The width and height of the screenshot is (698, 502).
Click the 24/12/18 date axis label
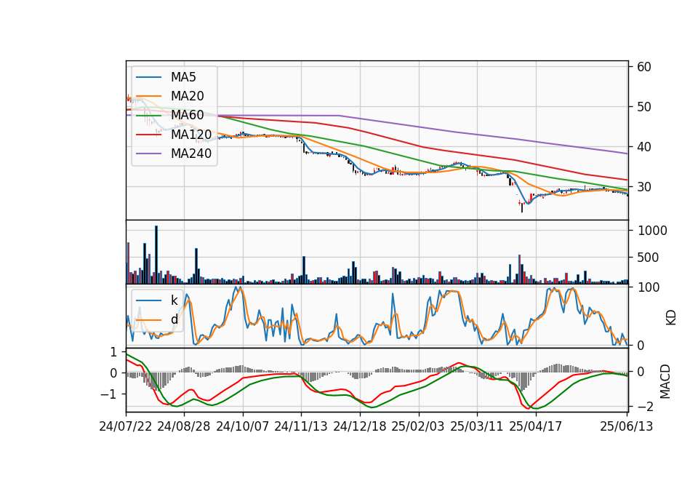[360, 426]
